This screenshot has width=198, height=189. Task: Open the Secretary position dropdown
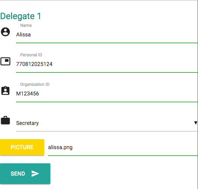[107, 123]
